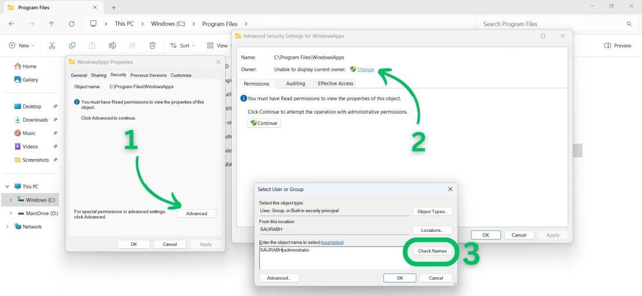Viewport: 642px width, 296px height.
Task: Click the PC monitor icon in address bar
Action: point(93,24)
